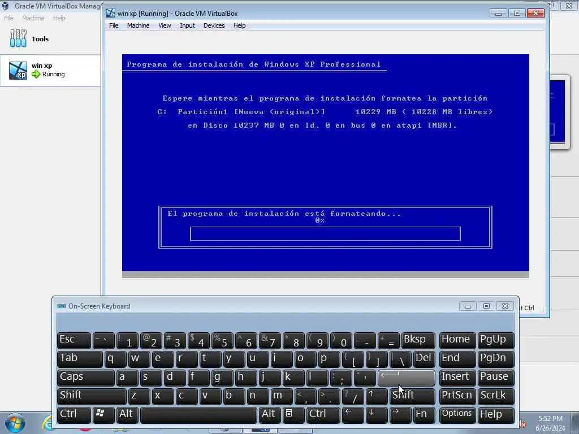
Task: Click the forward slash key
Action: [353, 396]
